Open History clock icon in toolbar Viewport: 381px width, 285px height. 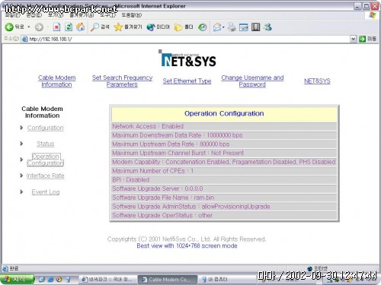click(202, 27)
